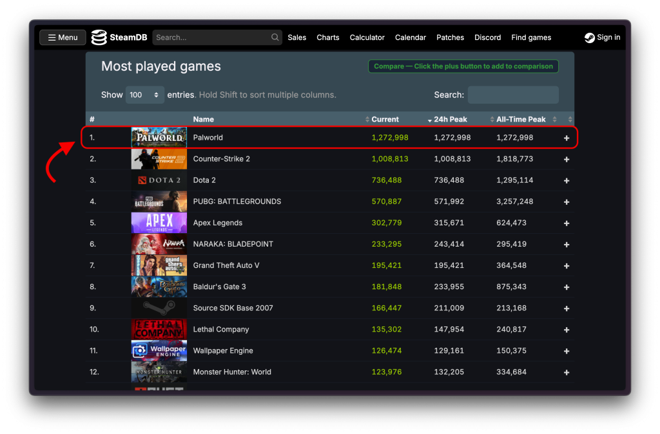Open the Grand Theft Auto V link

[x=226, y=265]
